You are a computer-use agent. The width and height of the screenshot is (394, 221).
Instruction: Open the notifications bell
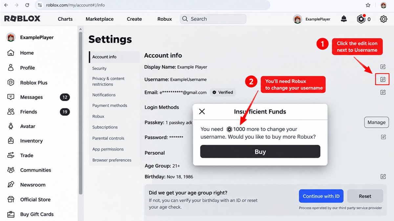point(344,19)
